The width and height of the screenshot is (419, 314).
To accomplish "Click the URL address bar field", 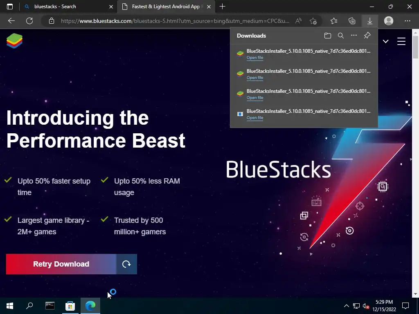I will click(x=175, y=21).
